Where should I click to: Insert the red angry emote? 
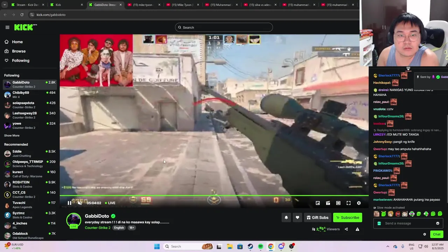398,214
